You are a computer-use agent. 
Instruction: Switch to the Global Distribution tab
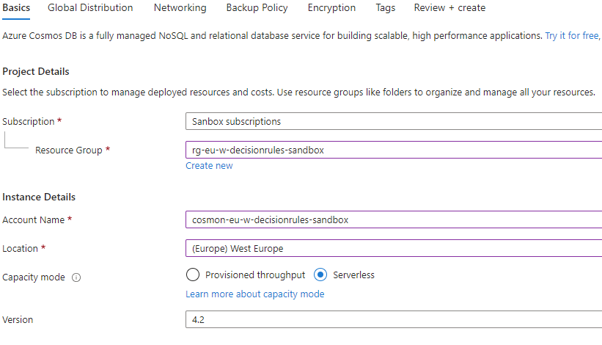coord(90,8)
